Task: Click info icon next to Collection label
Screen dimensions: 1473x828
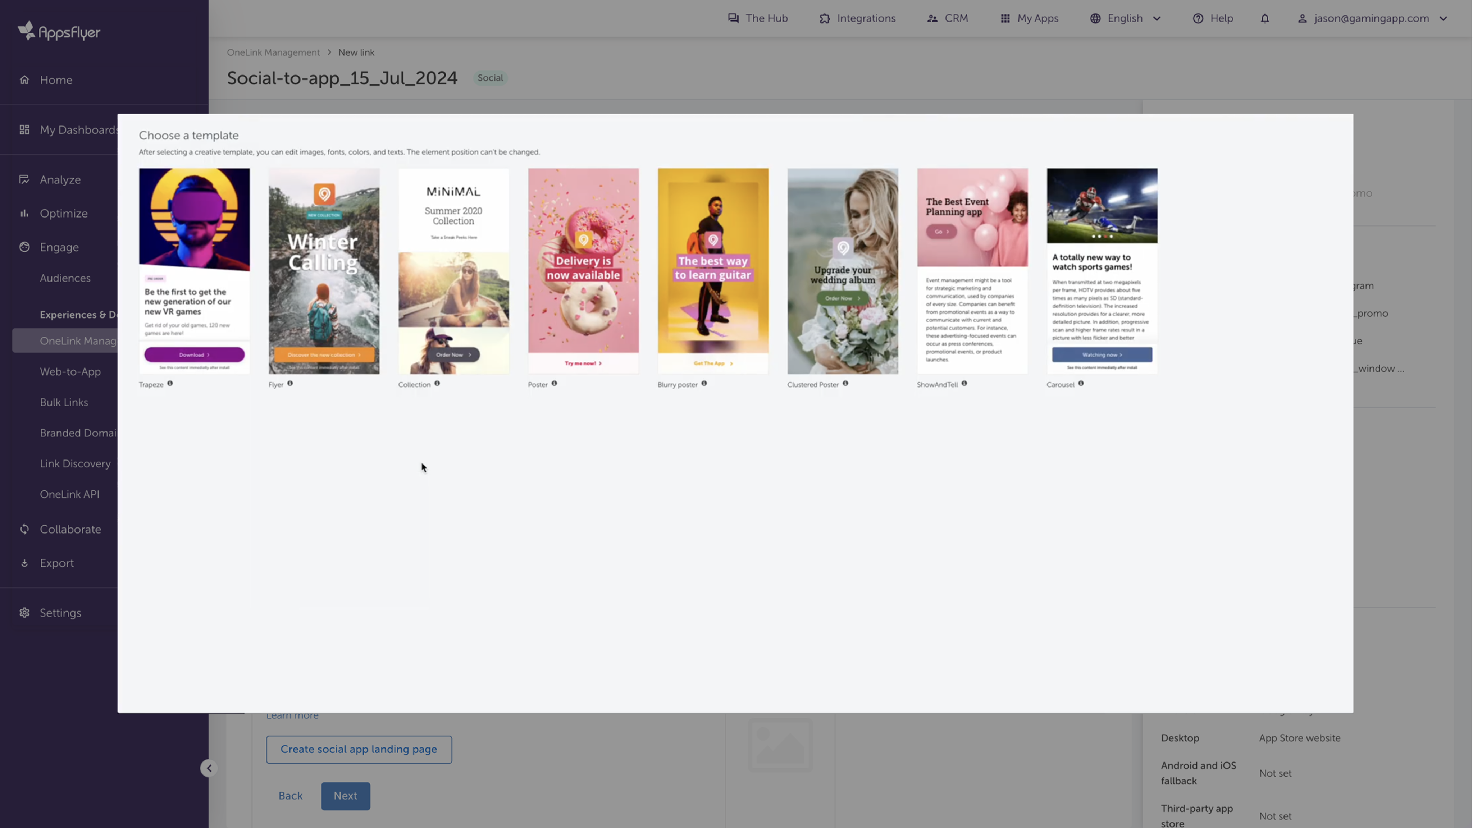Action: click(437, 384)
